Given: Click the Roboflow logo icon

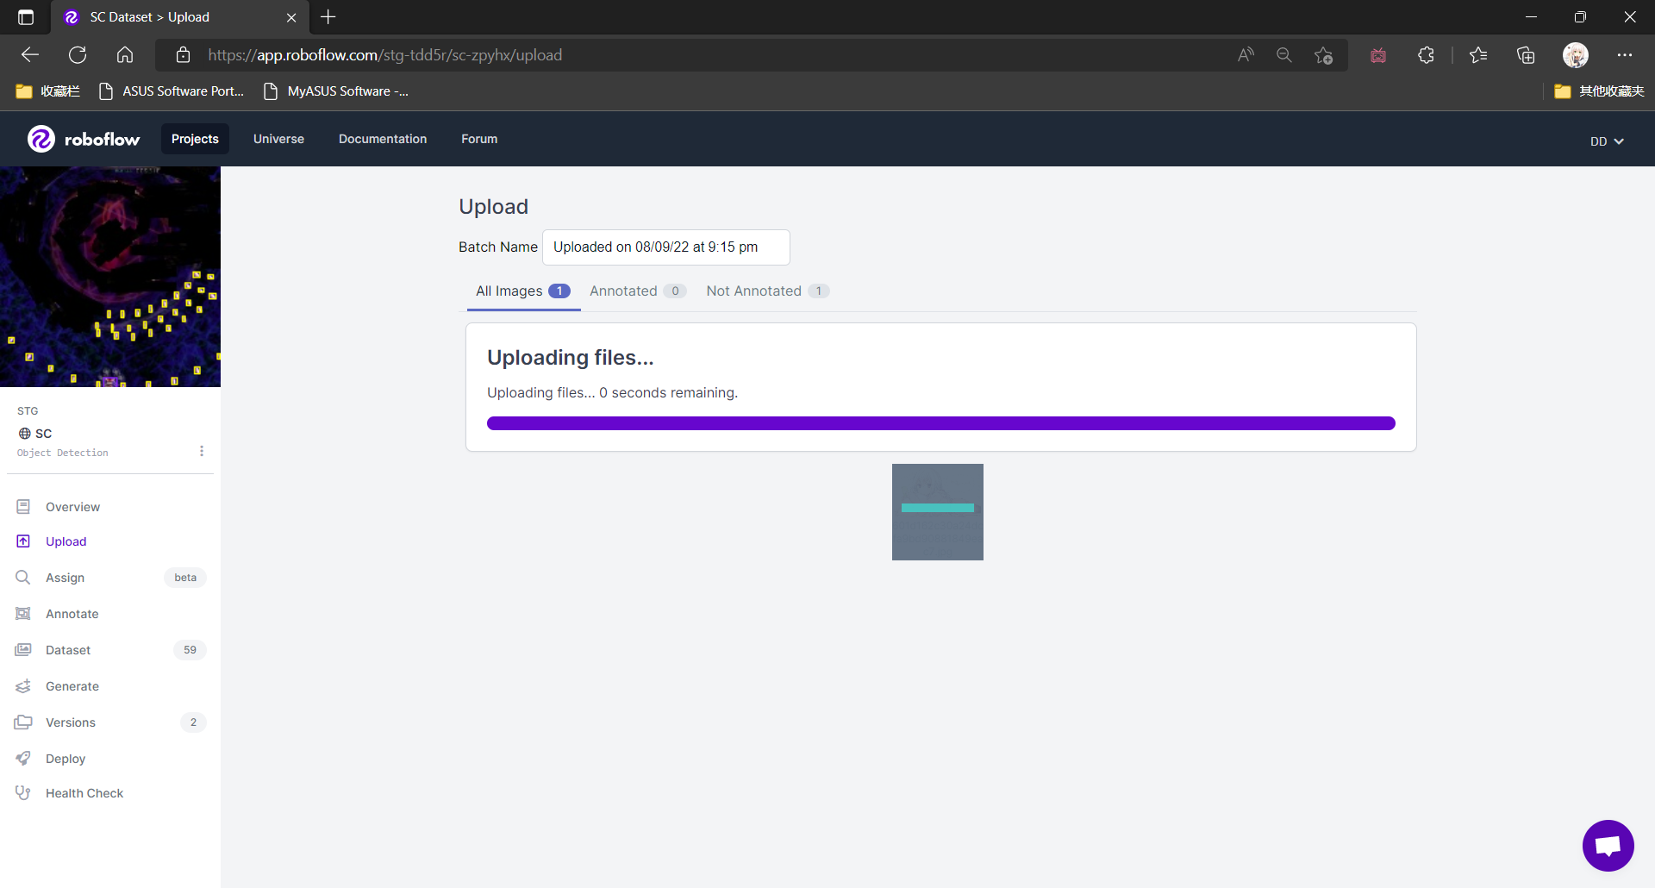Looking at the screenshot, I should coord(41,139).
